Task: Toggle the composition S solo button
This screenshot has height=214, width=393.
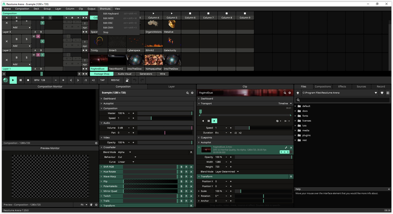Action: (50, 18)
